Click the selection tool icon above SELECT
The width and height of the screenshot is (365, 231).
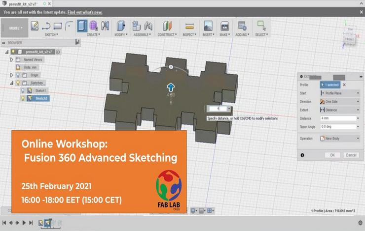click(261, 26)
